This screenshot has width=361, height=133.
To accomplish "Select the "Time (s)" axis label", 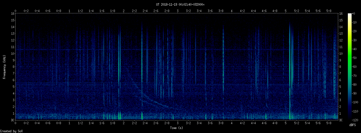I will [x=177, y=128].
